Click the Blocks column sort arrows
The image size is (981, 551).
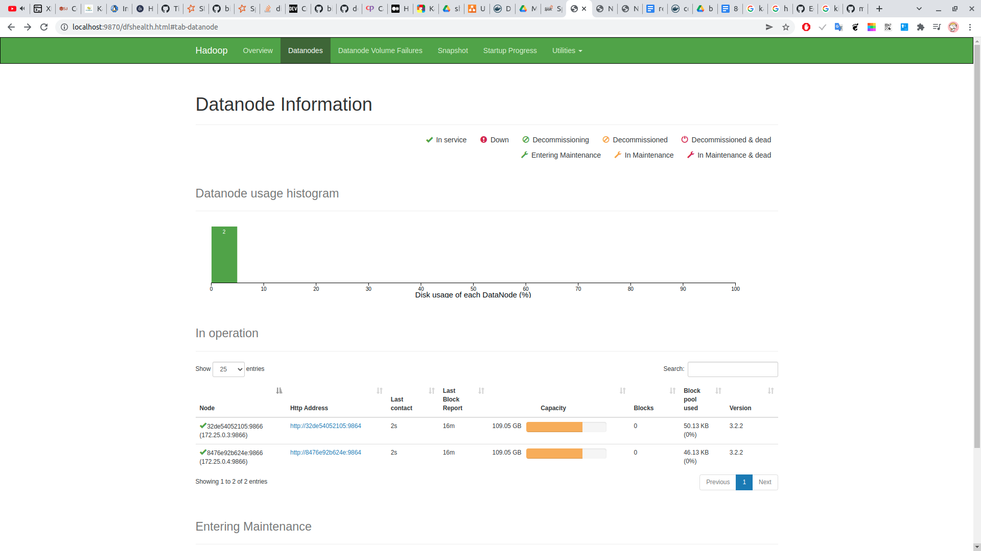(x=672, y=391)
